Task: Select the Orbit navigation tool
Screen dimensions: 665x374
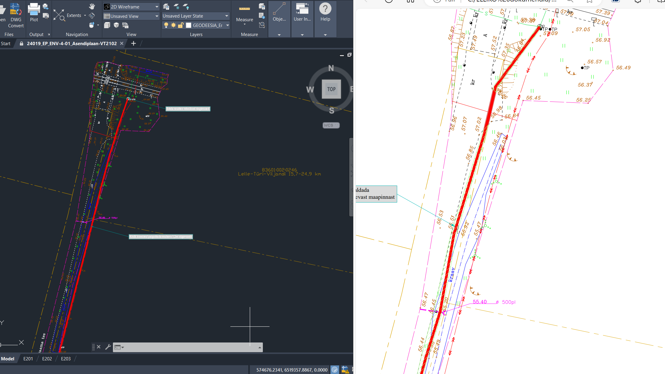Action: 92,15
